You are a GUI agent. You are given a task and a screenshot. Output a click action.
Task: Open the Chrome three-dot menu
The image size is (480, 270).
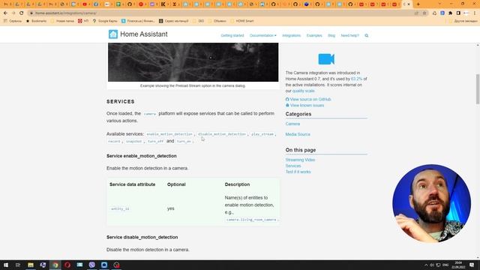(x=475, y=13)
